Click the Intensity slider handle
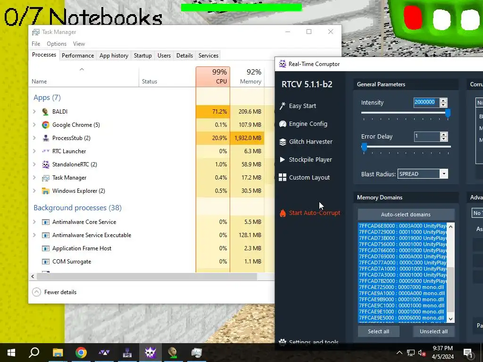The width and height of the screenshot is (483, 362). (x=448, y=113)
